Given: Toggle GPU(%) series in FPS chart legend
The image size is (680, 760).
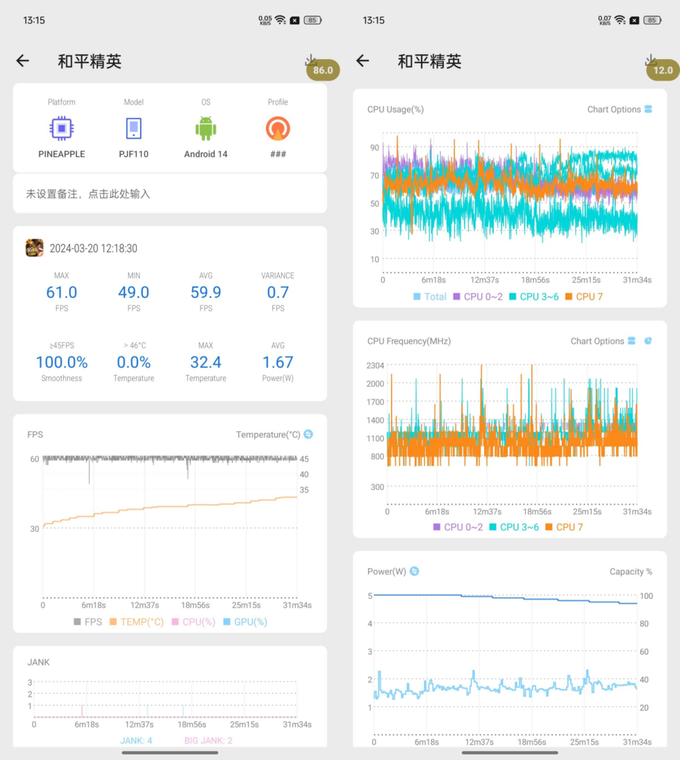Looking at the screenshot, I should coord(245,622).
